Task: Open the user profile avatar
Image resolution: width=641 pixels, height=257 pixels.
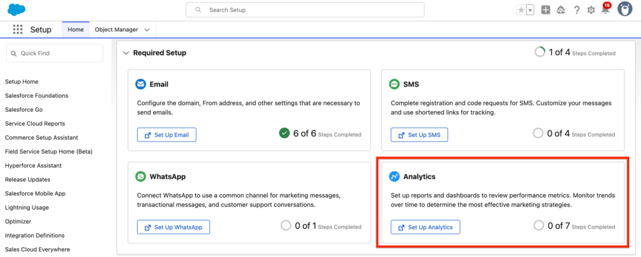Action: pyautogui.click(x=624, y=9)
